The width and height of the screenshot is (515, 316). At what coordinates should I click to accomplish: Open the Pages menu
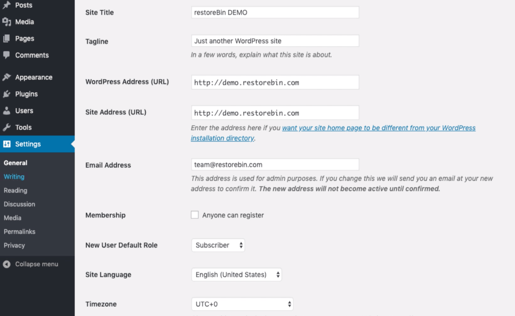(37, 38)
